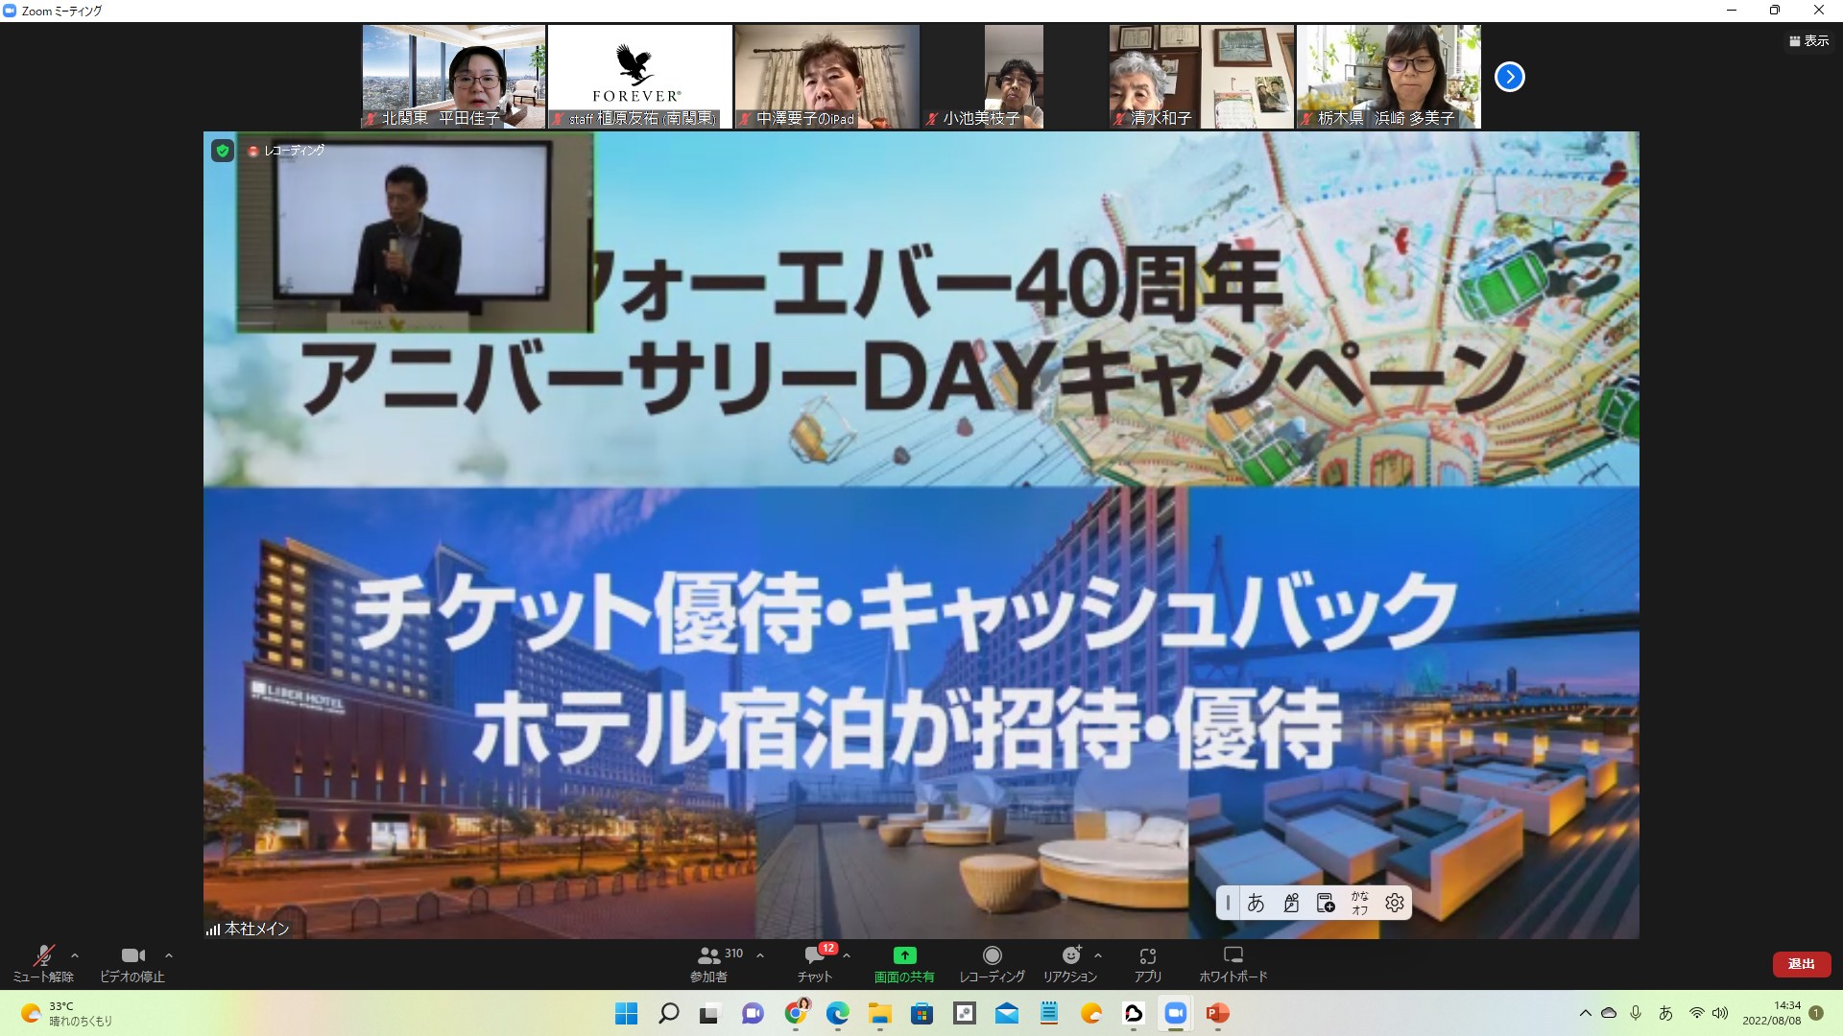This screenshot has height=1036, width=1843.
Task: Click the speaker video overlay of 本社メイン
Action: pyautogui.click(x=415, y=233)
